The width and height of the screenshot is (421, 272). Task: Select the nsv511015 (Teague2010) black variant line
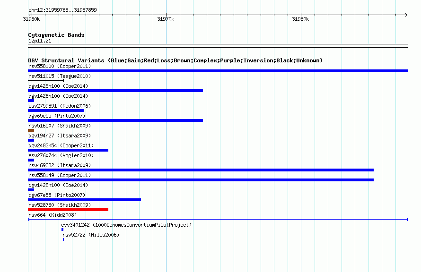pyautogui.click(x=46, y=80)
